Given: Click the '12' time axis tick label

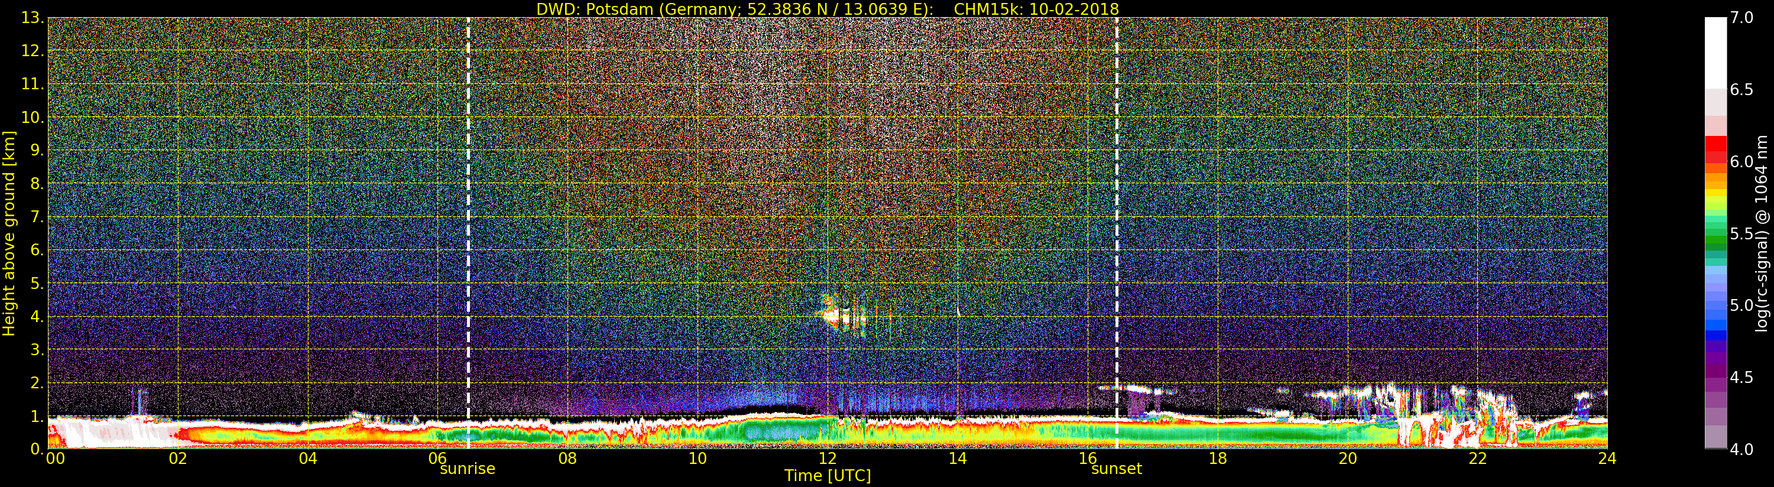Looking at the screenshot, I should [828, 459].
